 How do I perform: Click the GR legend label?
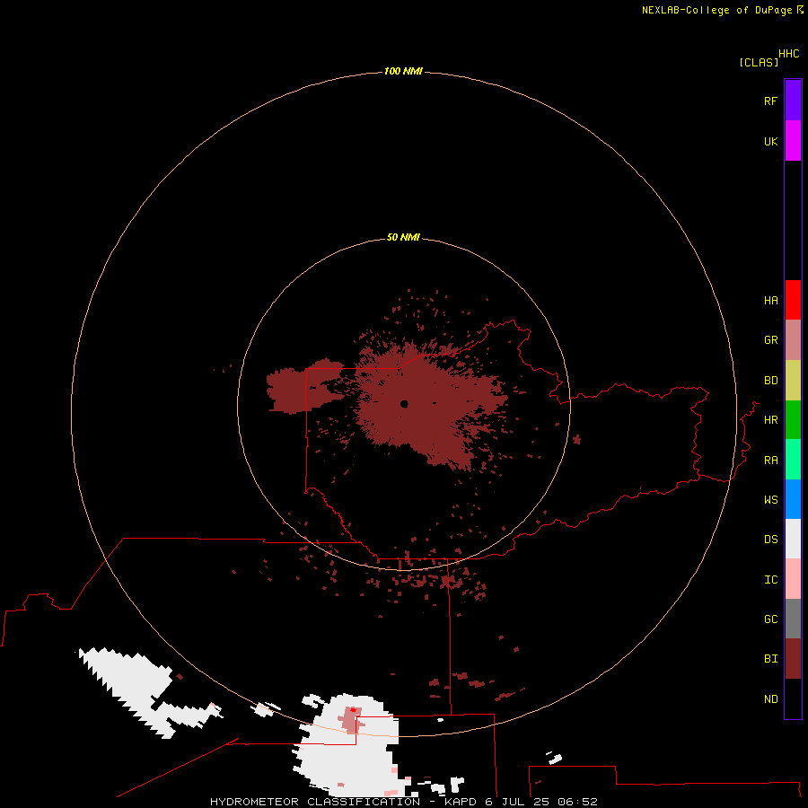tap(770, 340)
